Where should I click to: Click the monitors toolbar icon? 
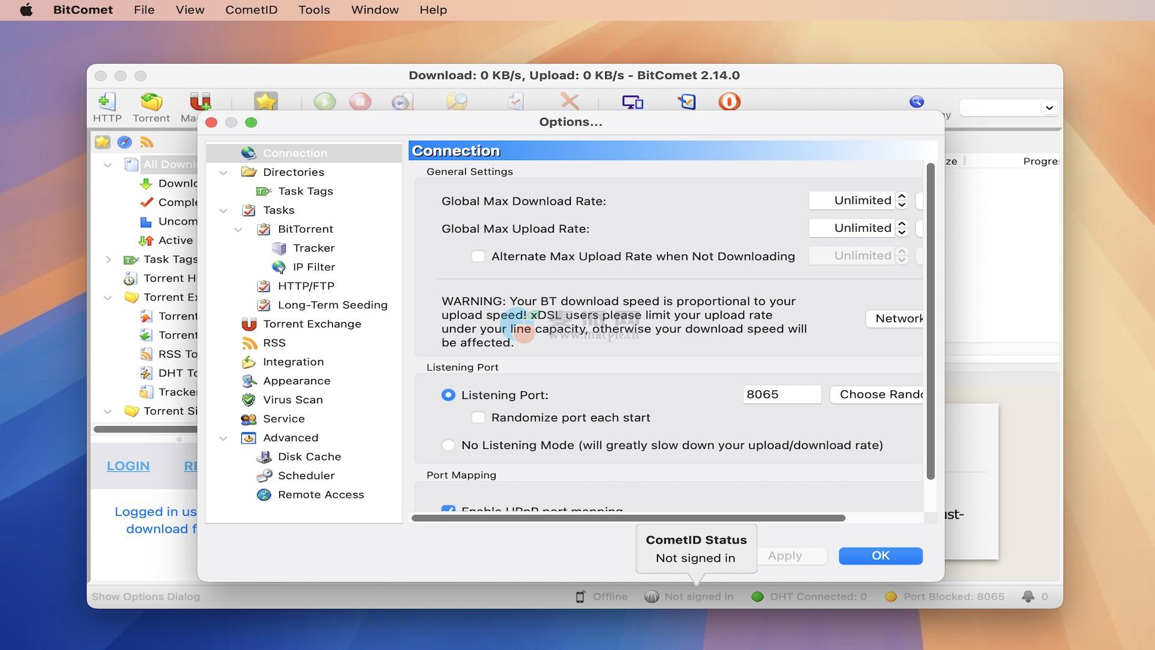point(632,102)
